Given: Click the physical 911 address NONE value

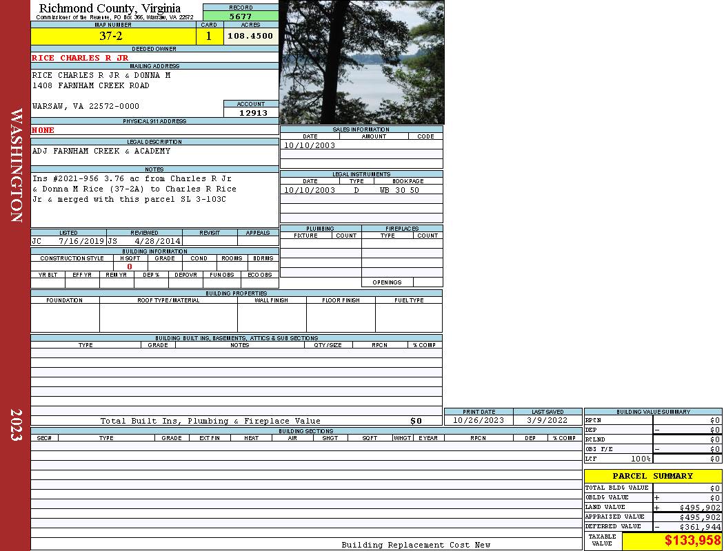Looking at the screenshot, I should 43,130.
